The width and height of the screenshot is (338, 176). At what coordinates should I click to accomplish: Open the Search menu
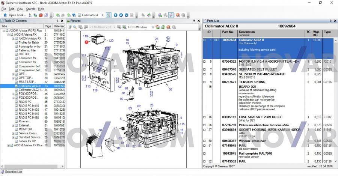pos(30,9)
